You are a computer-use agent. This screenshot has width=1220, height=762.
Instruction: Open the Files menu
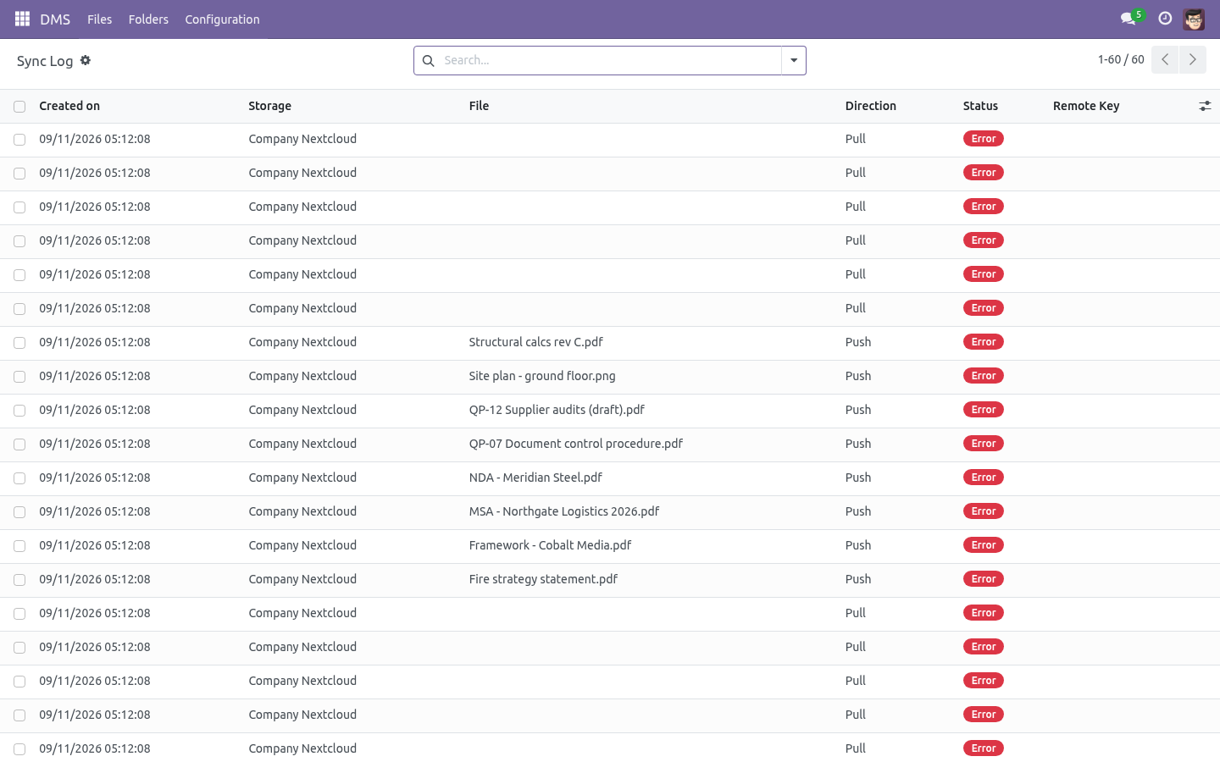(x=99, y=19)
